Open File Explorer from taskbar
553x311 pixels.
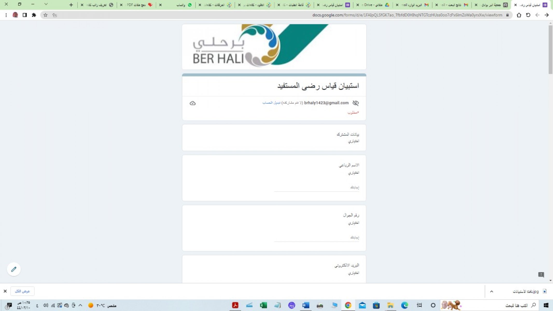(x=390, y=305)
